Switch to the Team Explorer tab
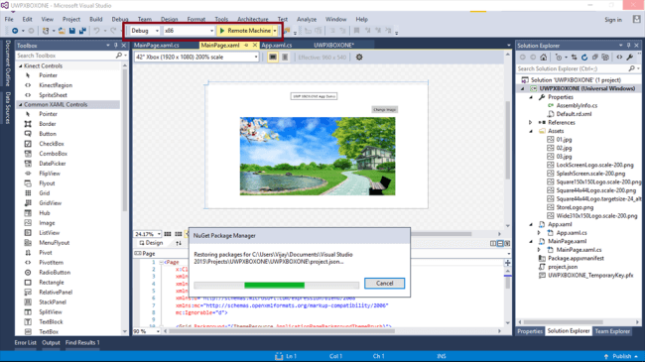Viewport: 645px width, 362px height. (612, 331)
